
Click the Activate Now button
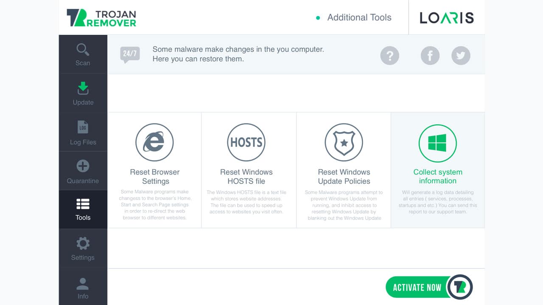tap(417, 287)
